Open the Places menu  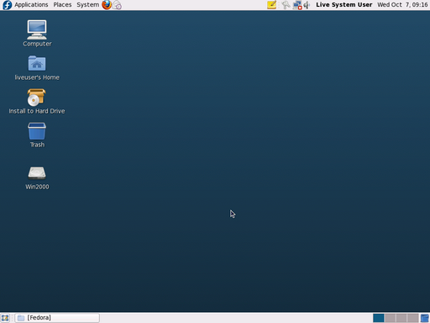[62, 5]
